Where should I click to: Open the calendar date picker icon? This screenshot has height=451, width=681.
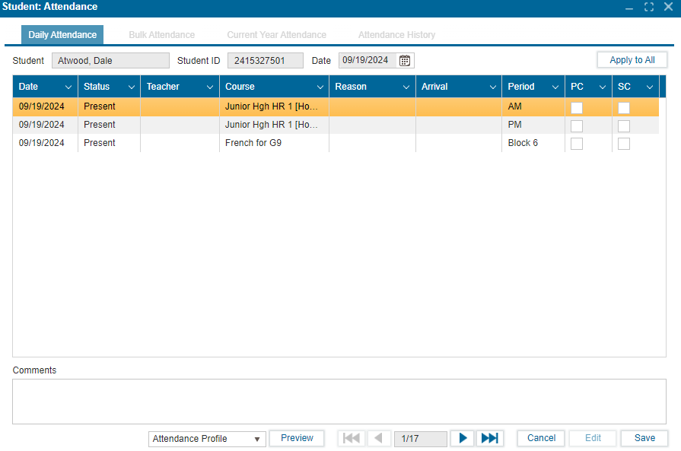click(405, 61)
